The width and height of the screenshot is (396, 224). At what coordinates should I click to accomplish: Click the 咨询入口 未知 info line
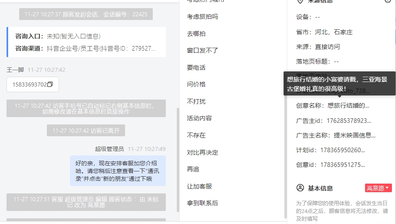(x=58, y=36)
